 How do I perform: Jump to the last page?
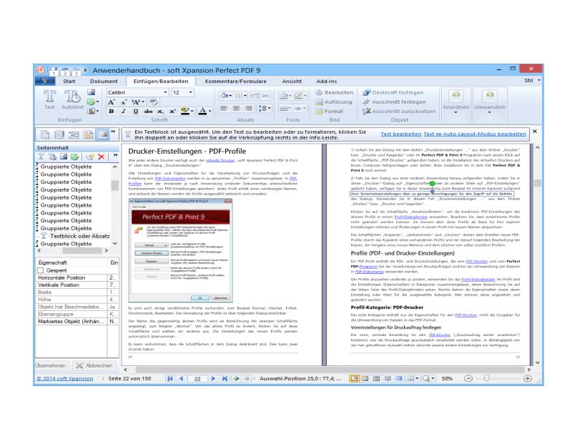[225, 379]
